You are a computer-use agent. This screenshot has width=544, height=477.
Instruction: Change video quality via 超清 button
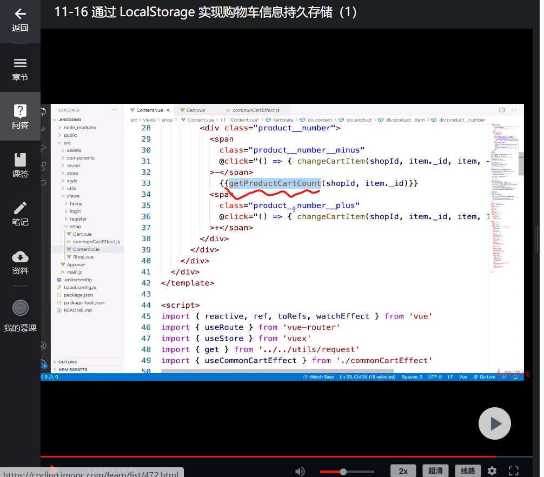[x=435, y=471]
